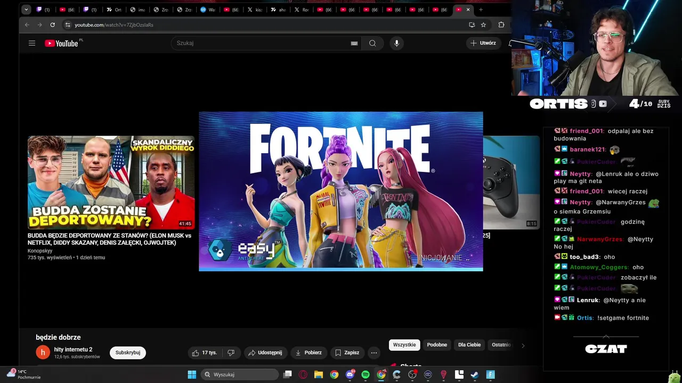The height and width of the screenshot is (383, 682).
Task: Switch to the aha browser tab
Action: [278, 10]
